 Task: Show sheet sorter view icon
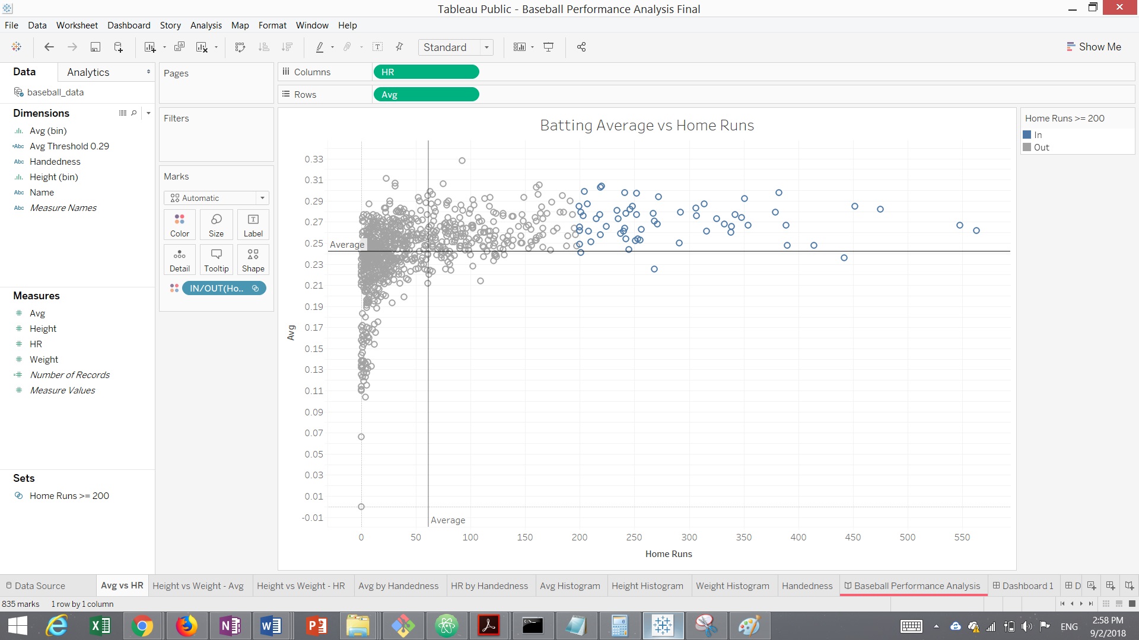(x=1106, y=604)
